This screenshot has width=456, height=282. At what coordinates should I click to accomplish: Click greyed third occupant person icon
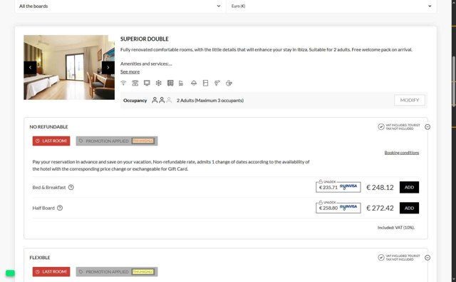pyautogui.click(x=169, y=100)
